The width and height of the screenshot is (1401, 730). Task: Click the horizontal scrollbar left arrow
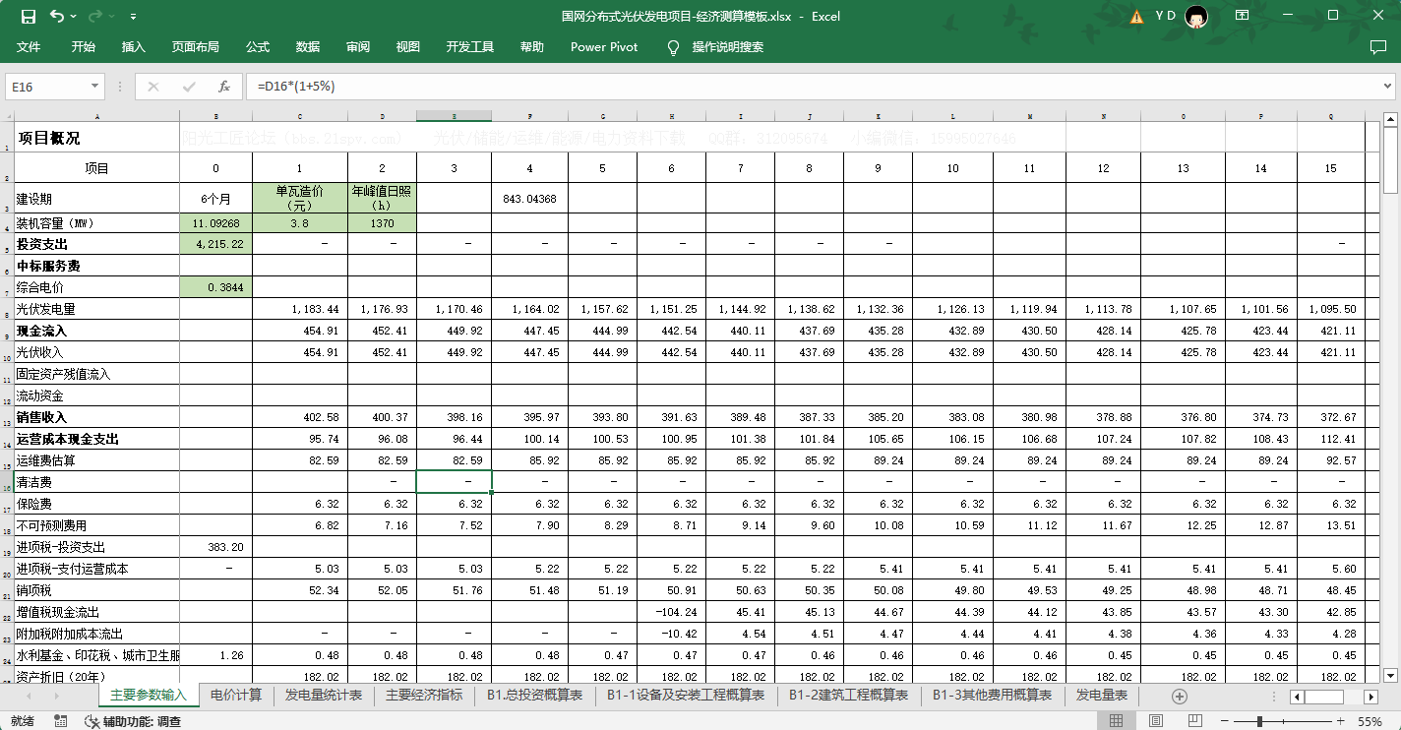click(1298, 697)
